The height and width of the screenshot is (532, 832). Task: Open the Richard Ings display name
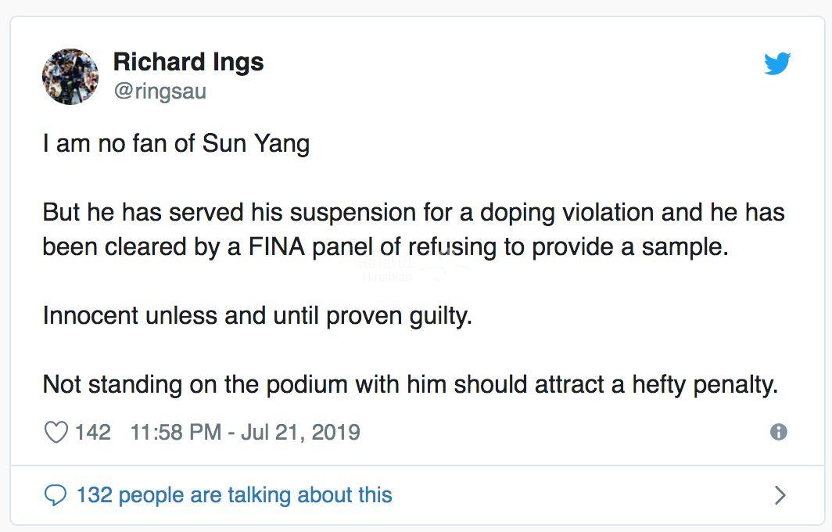pos(188,62)
